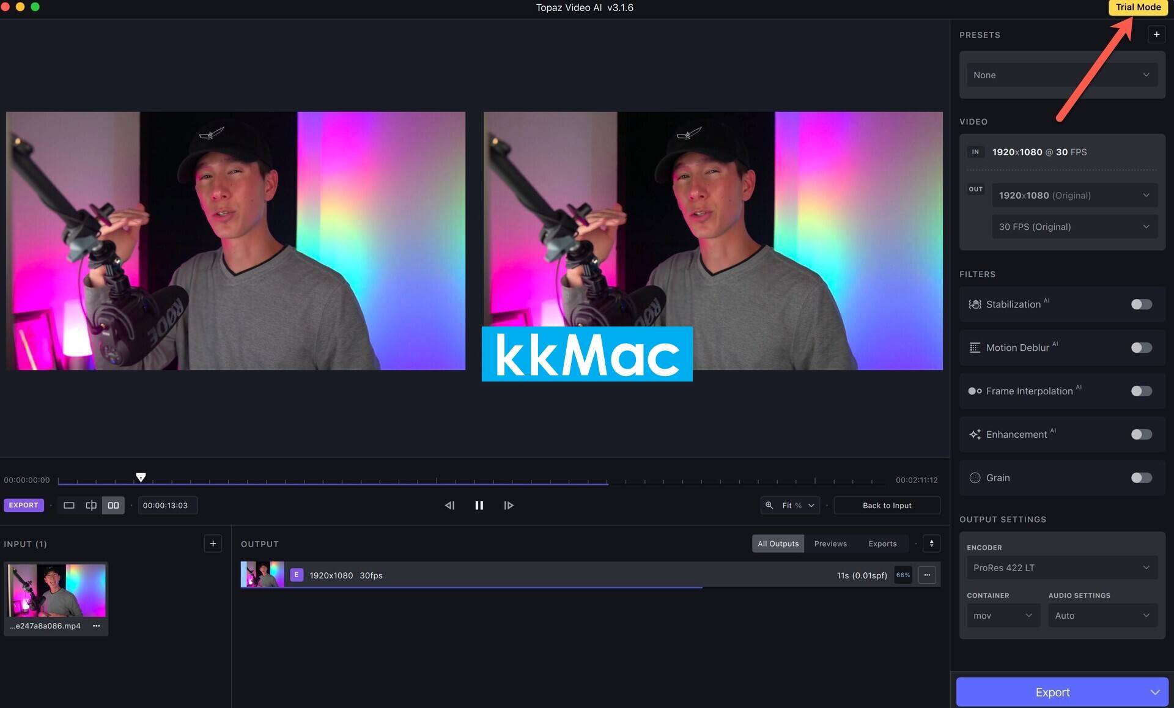Select the All Outputs tab
The height and width of the screenshot is (708, 1174).
[778, 544]
